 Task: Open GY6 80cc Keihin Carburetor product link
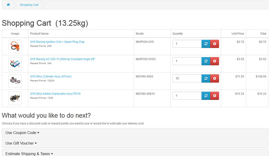point(55,94)
